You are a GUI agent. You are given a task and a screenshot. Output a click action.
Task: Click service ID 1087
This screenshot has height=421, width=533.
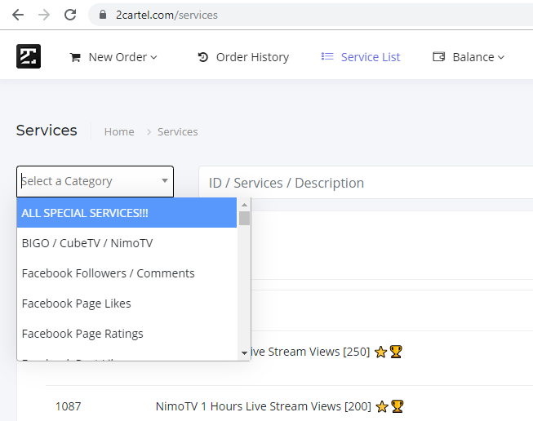[69, 406]
